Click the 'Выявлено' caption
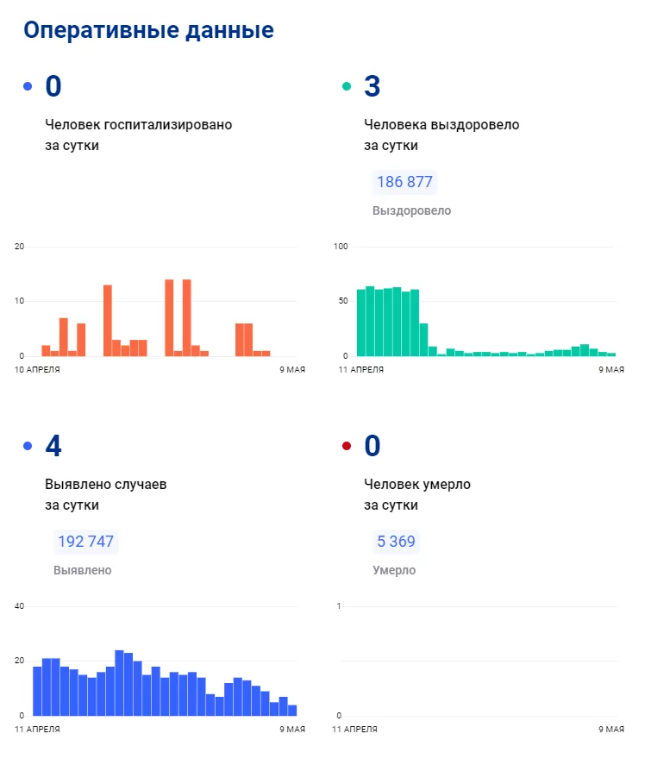 pyautogui.click(x=83, y=570)
